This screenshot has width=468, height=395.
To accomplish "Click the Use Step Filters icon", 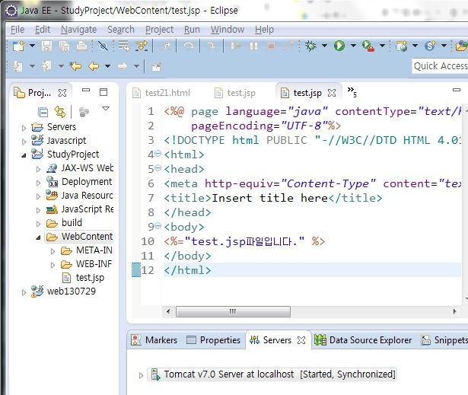I will click(x=142, y=46).
